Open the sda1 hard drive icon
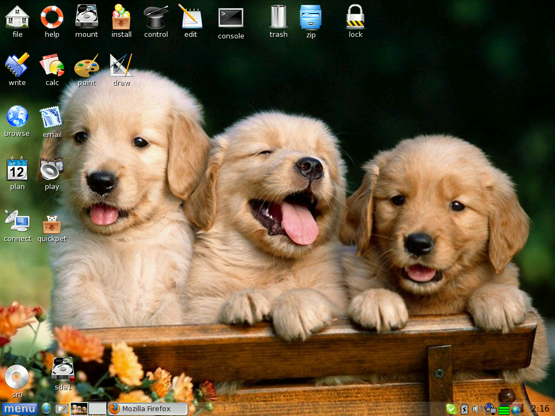 (x=63, y=369)
